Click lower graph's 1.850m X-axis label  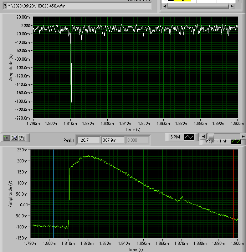click(143, 243)
